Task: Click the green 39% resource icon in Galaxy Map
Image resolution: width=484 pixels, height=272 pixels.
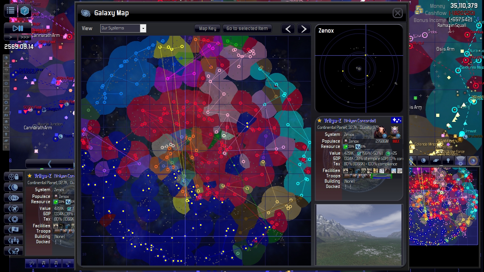Action: [346, 147]
